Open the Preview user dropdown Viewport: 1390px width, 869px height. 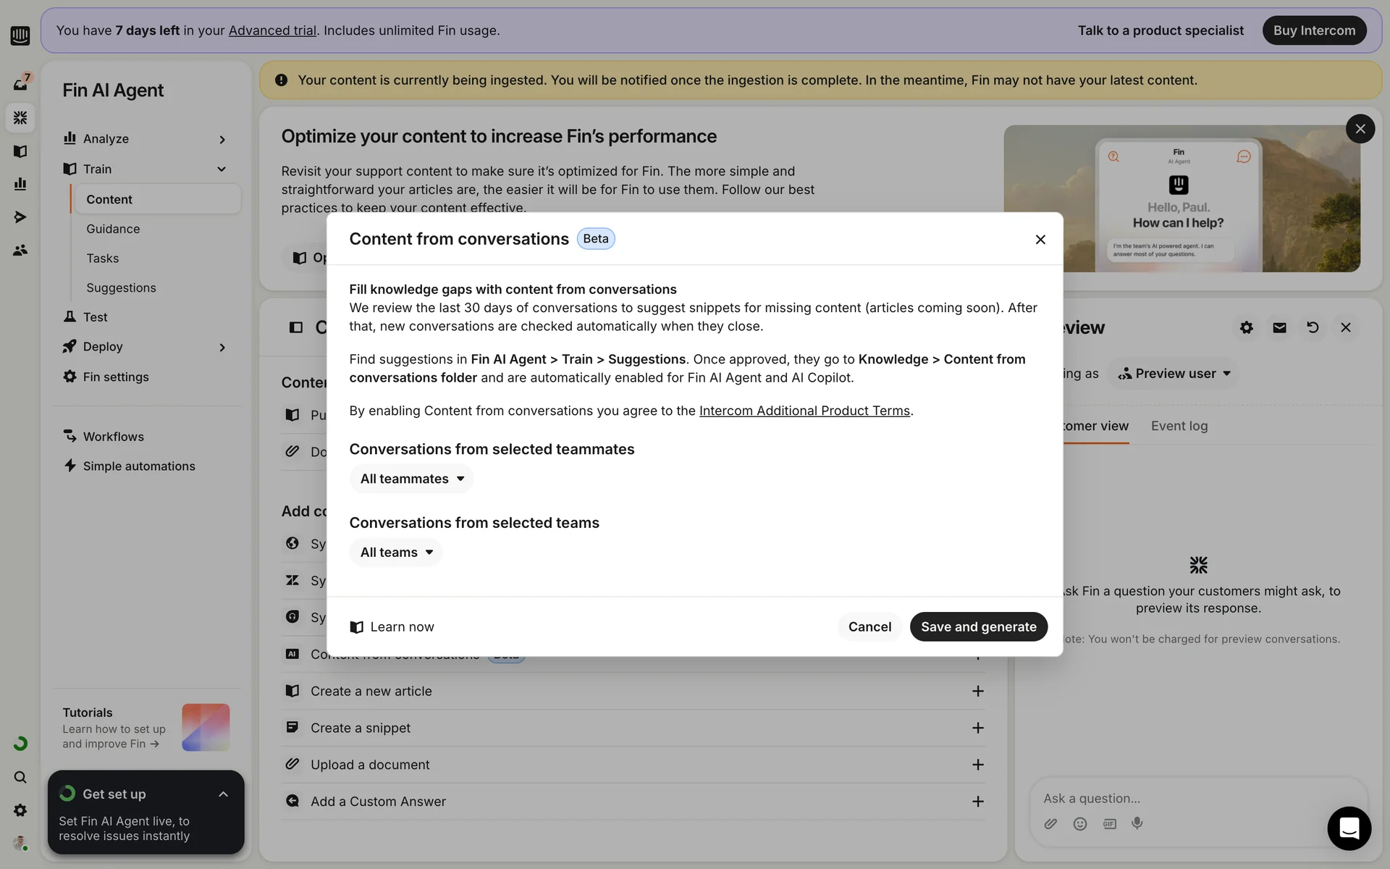(1174, 374)
